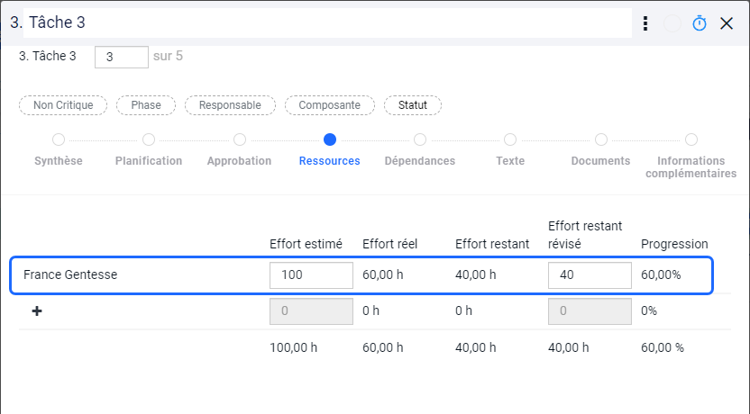Edit the effort restant révisé field showing 40
The width and height of the screenshot is (750, 414).
[590, 275]
